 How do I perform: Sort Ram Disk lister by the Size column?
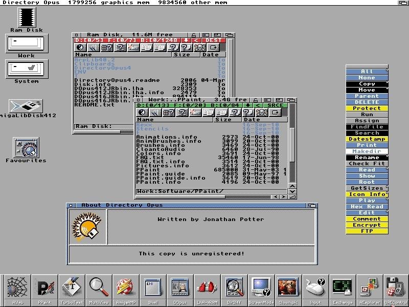point(186,55)
